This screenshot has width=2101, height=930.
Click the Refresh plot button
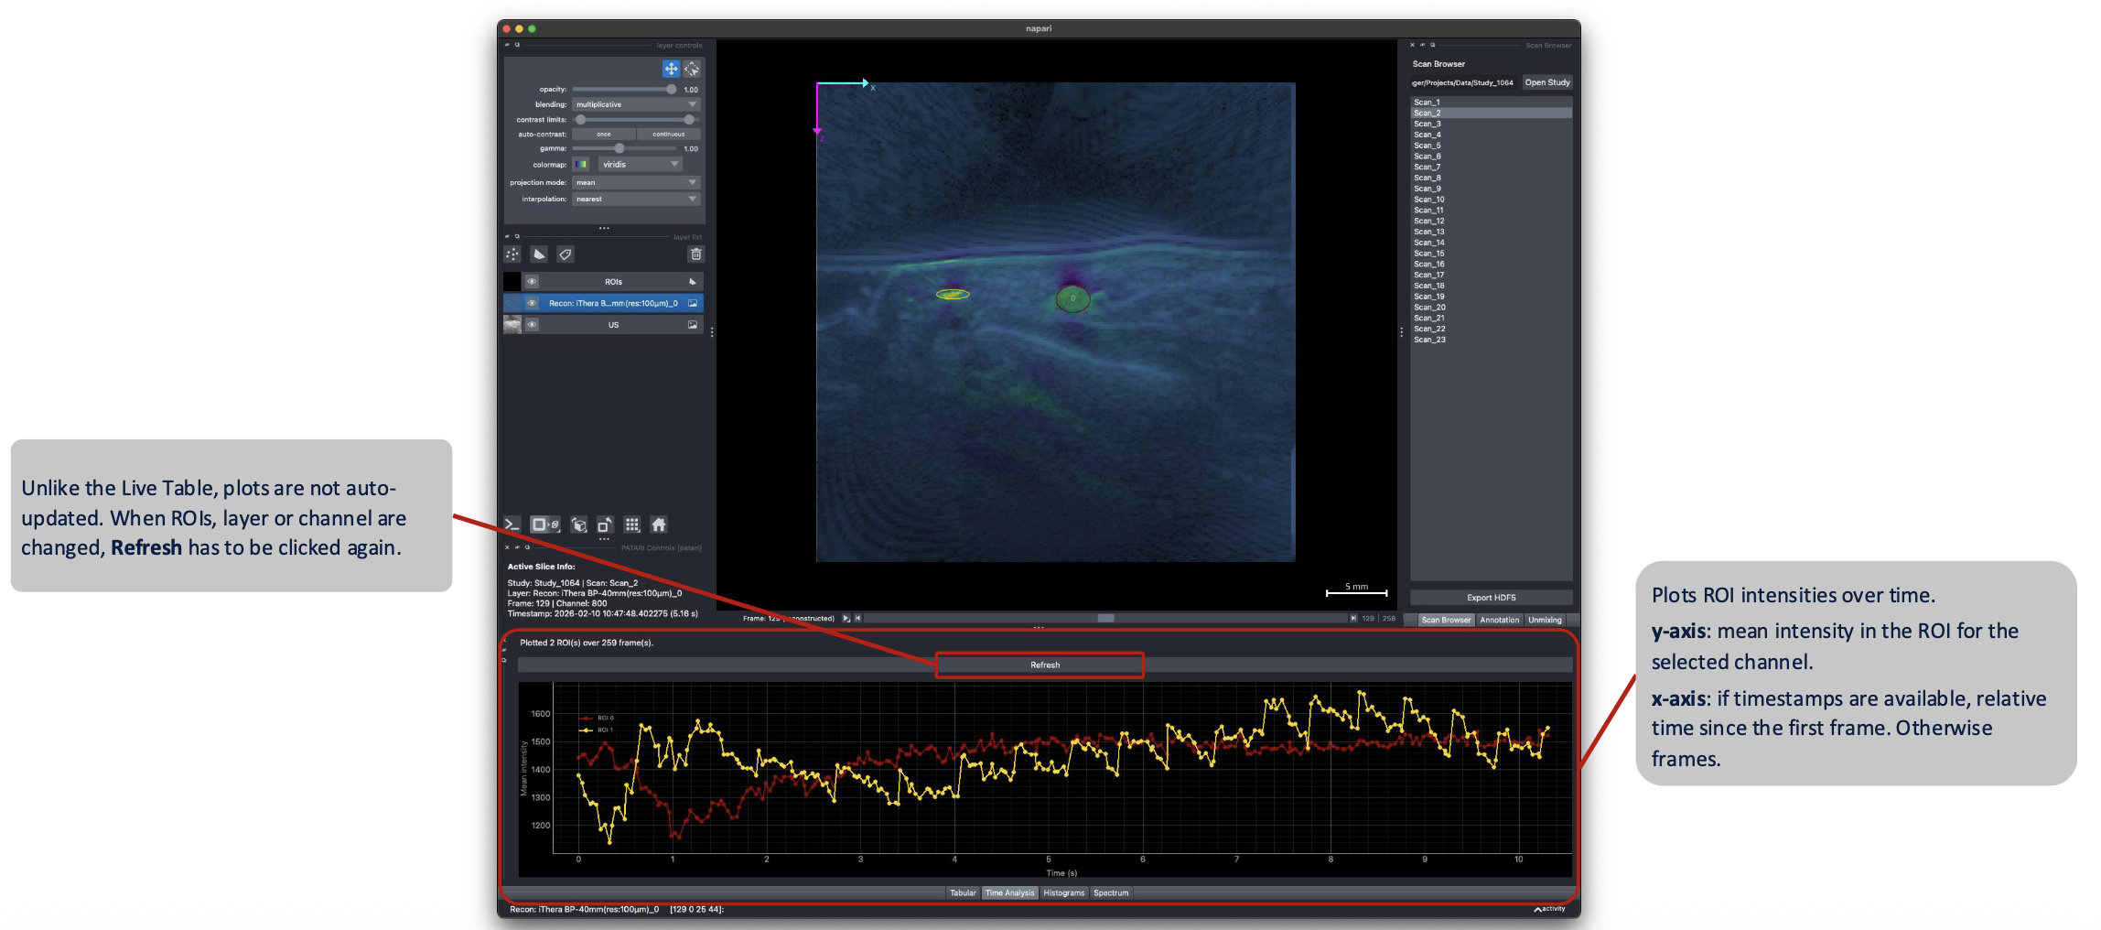1045,665
